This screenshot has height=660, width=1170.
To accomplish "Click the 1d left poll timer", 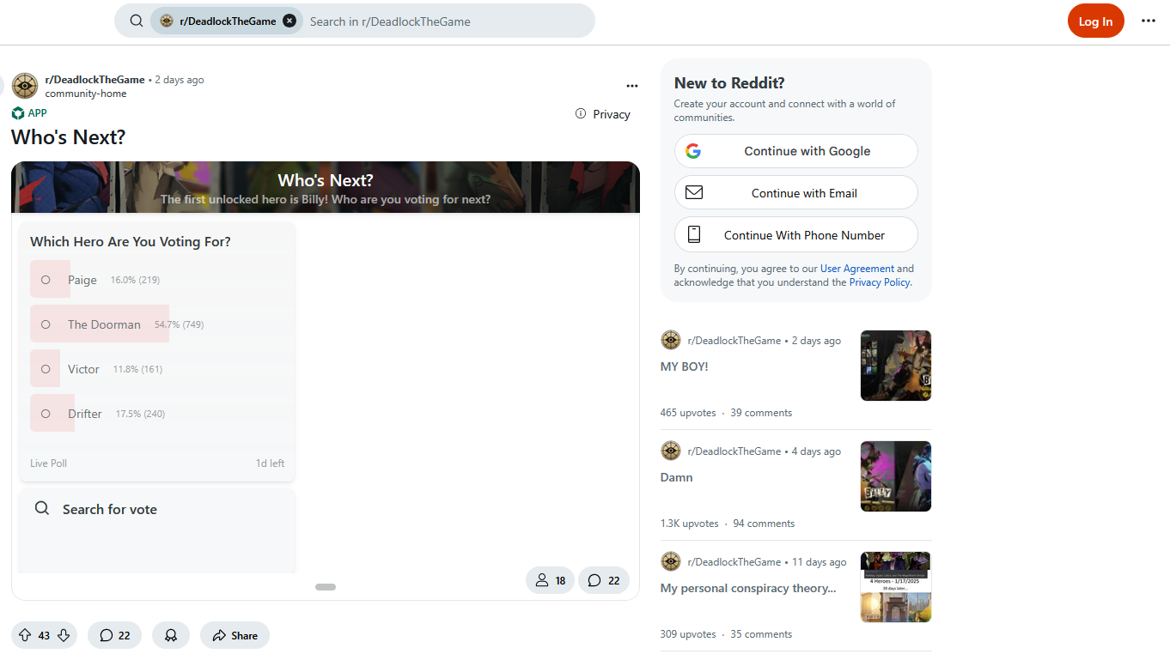I will (270, 463).
